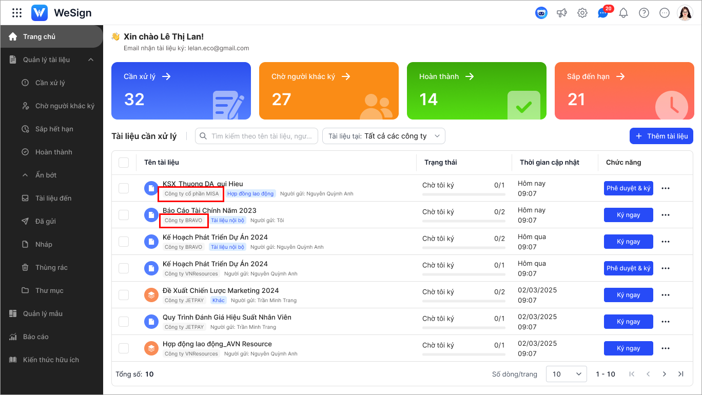Click the megaphone announcements icon
Screen dimensions: 702x395
click(562, 13)
